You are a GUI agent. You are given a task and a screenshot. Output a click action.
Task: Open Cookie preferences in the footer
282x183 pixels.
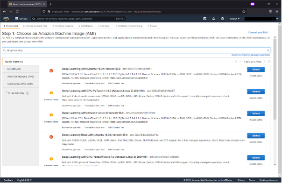pos(268,180)
